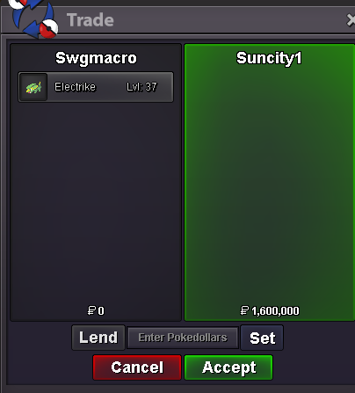Click the green Suncity1 offer panel
The image size is (355, 393).
coord(270,182)
